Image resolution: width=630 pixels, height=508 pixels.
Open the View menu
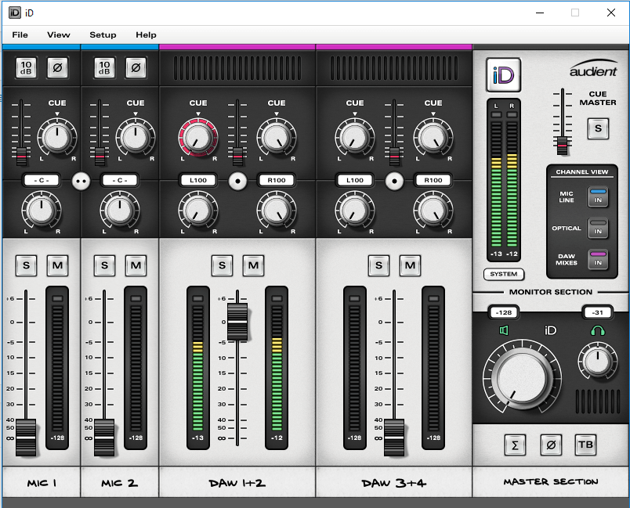pos(58,34)
